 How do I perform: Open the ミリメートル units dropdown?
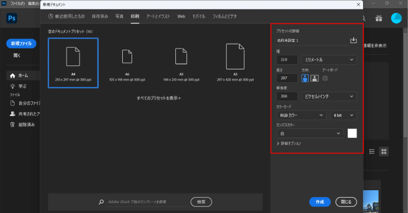329,60
